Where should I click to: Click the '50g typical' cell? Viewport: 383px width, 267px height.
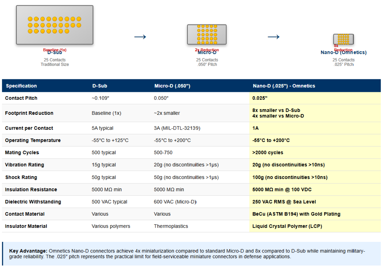click(x=103, y=177)
